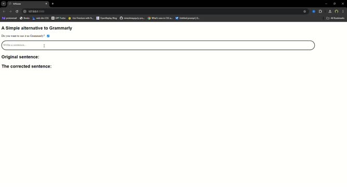Click the 127.0.0.1 address bar URL

[36, 11]
